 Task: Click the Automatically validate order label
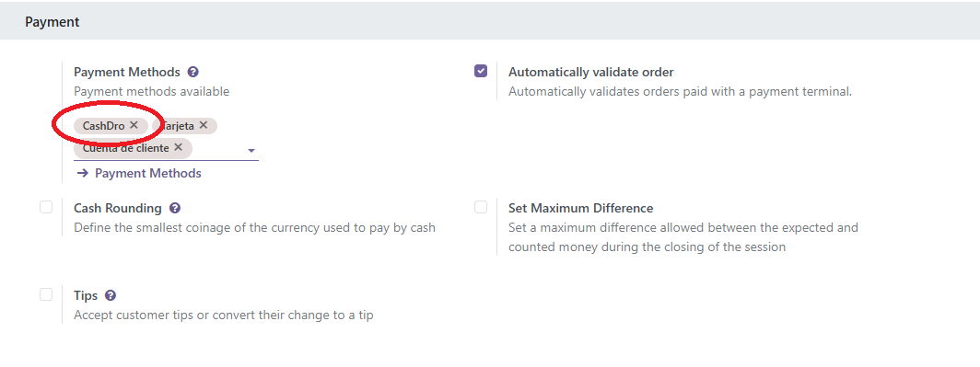tap(591, 73)
